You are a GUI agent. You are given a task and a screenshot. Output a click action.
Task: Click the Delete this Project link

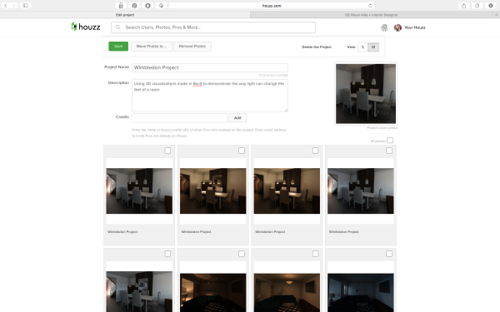click(x=317, y=47)
